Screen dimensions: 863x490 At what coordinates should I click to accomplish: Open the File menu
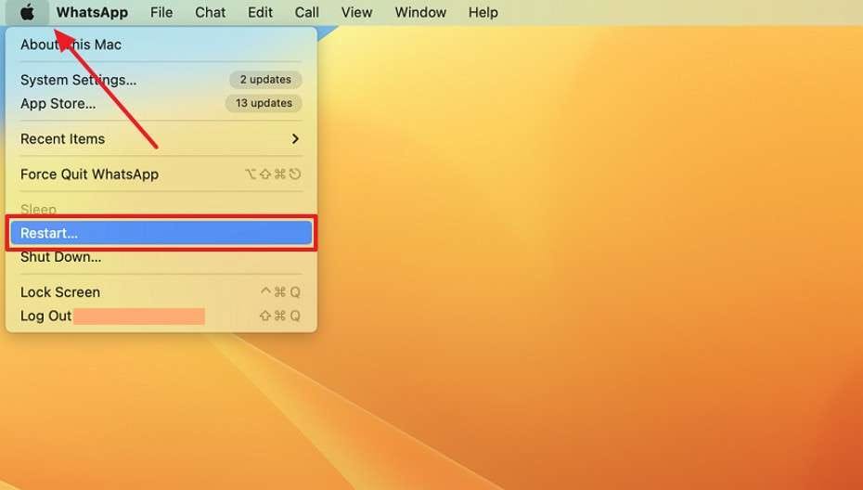coord(161,12)
